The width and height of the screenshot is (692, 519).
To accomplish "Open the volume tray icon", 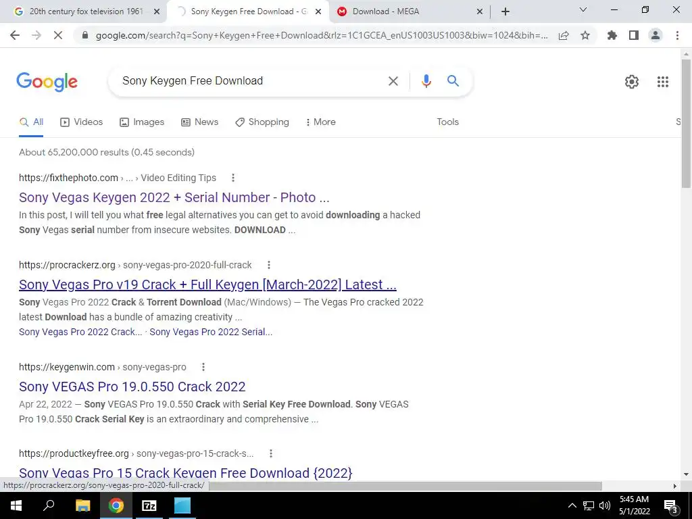I will (x=605, y=505).
